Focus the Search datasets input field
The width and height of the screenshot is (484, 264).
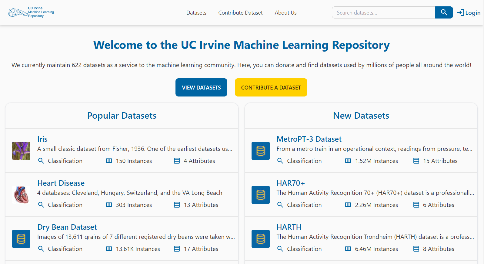[383, 13]
